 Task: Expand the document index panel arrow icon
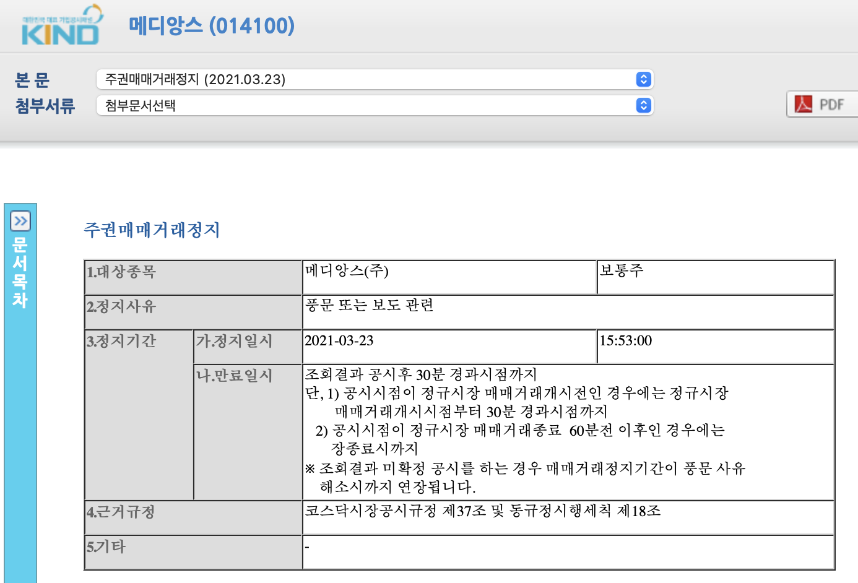[20, 221]
